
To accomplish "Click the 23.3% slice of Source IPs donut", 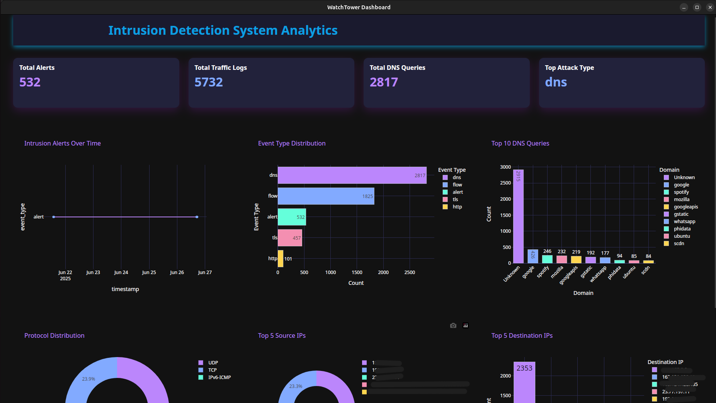I will click(x=297, y=386).
